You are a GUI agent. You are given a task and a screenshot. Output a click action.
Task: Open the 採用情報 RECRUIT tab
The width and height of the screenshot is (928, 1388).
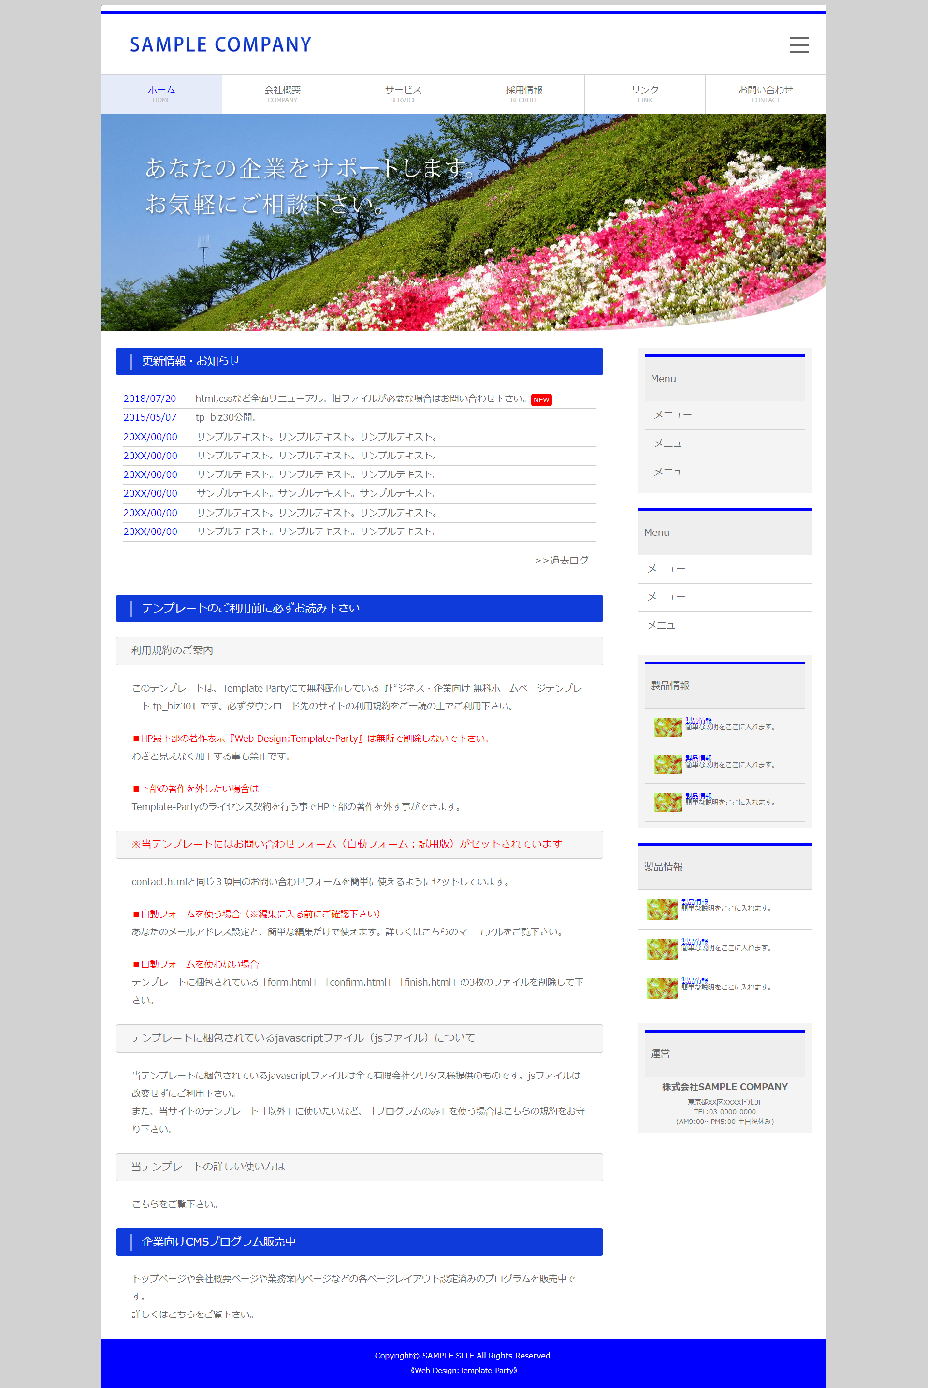click(x=524, y=93)
